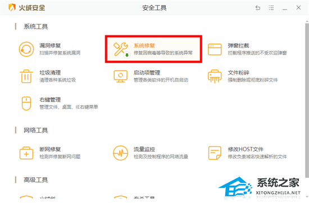This screenshot has width=309, height=203.
Task: Open the 漏洞修复 vulnerability repair icon
Action: pos(26,49)
